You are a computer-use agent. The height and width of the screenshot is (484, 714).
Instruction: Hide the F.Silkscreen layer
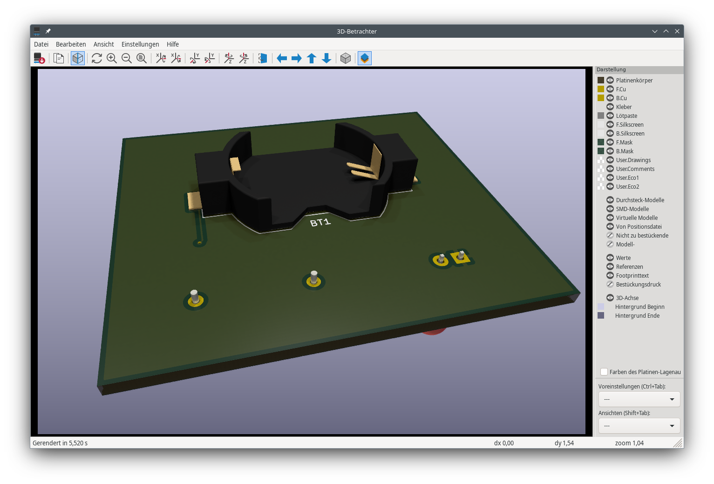[x=610, y=124]
